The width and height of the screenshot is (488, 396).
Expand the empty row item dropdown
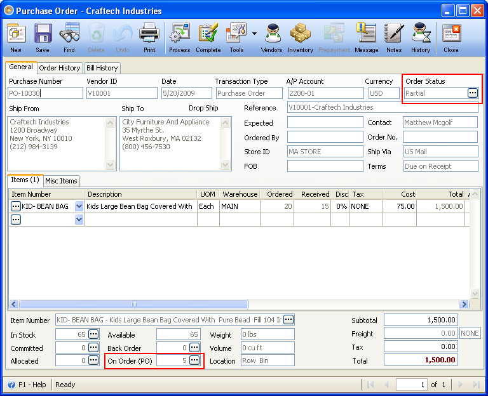pos(79,220)
